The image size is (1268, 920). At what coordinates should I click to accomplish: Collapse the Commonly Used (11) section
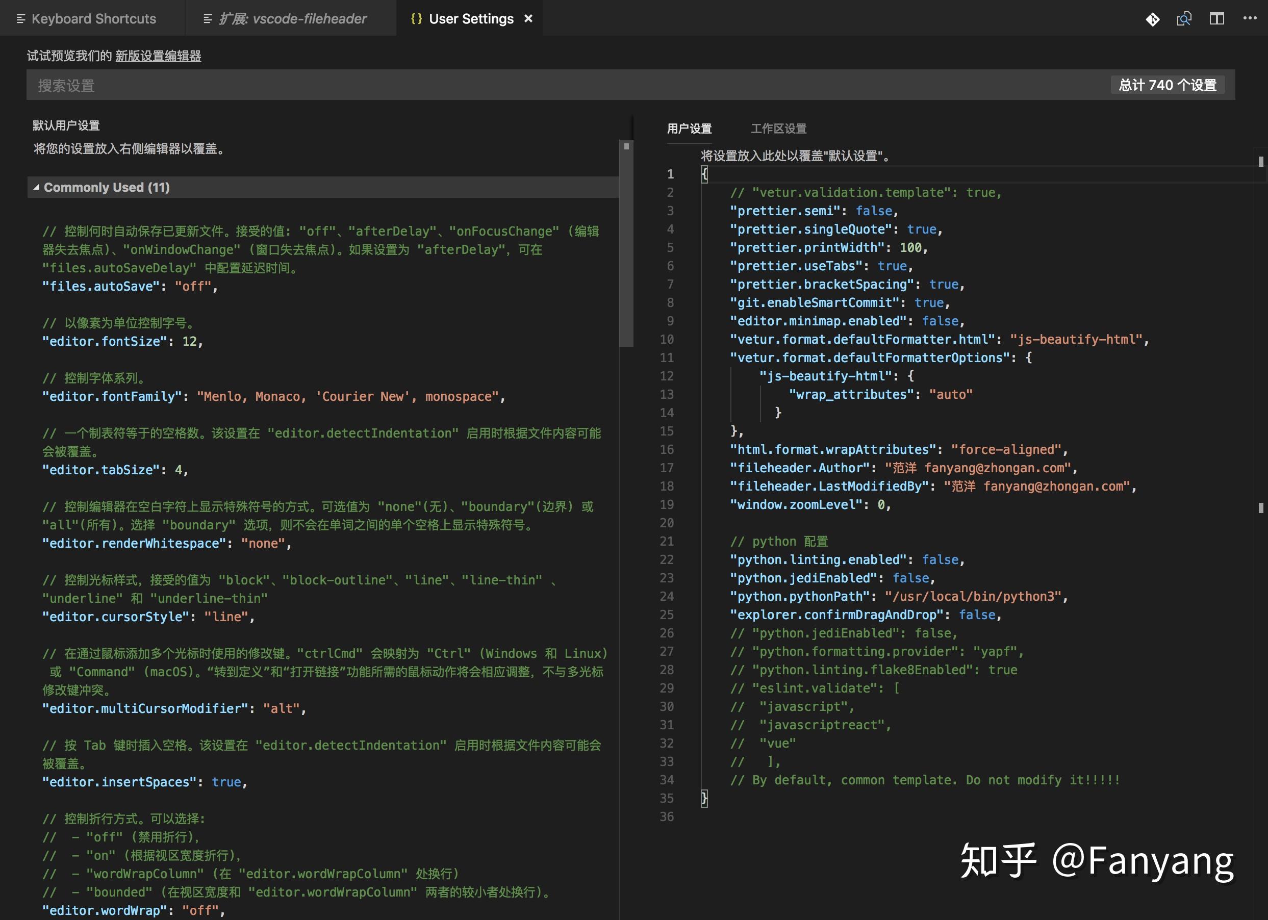(x=37, y=187)
